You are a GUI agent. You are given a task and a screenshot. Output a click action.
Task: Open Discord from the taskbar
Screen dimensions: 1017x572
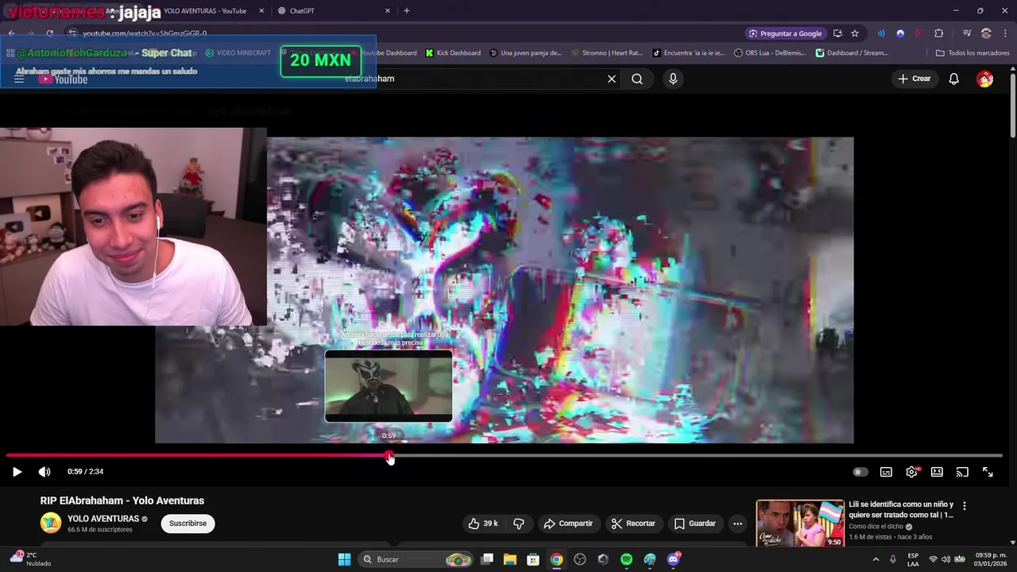pyautogui.click(x=673, y=559)
